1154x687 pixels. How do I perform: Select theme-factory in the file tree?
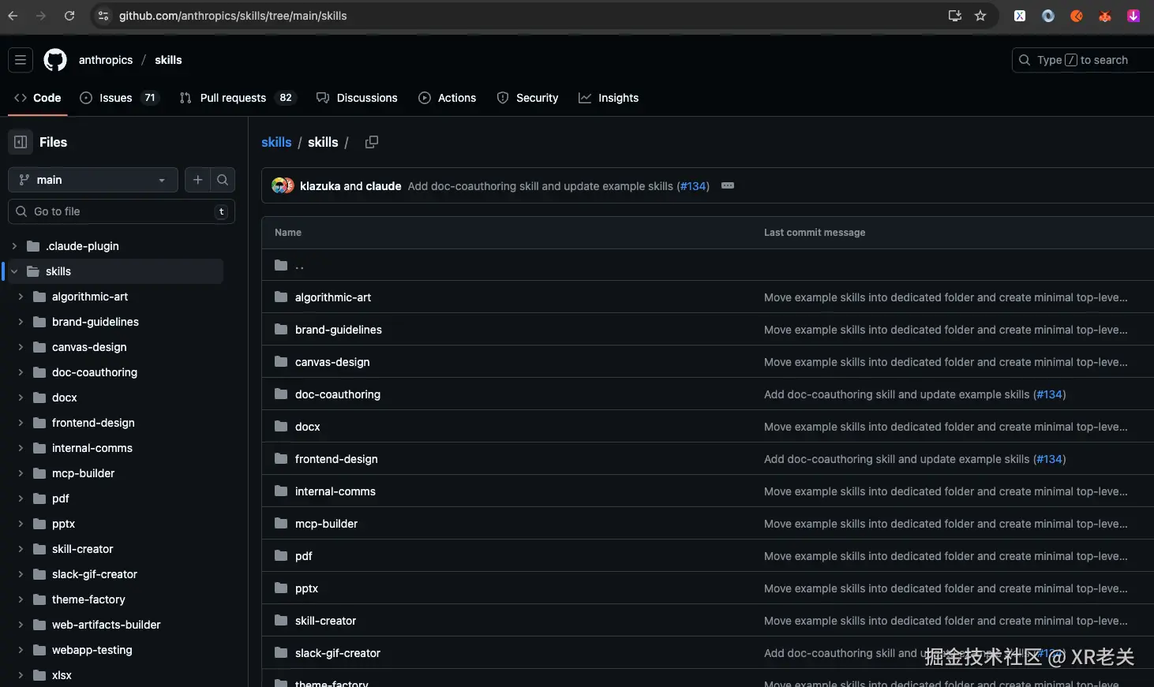(x=88, y=599)
